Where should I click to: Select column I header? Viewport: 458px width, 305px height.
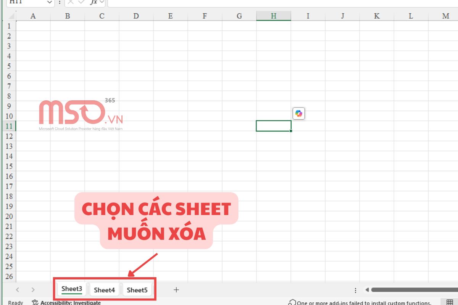pyautogui.click(x=308, y=16)
